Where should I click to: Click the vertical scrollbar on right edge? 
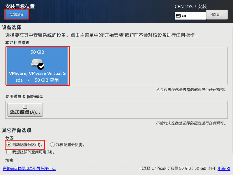(232, 89)
